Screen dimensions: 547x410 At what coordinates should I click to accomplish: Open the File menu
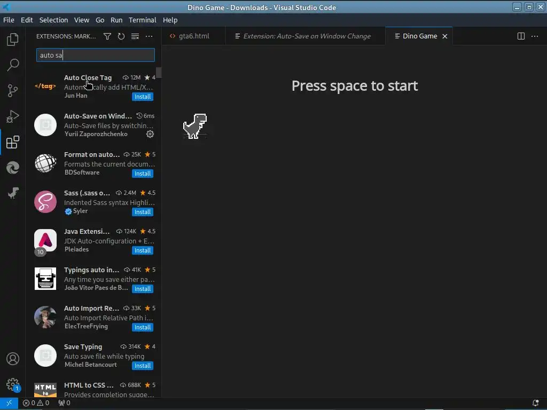pyautogui.click(x=9, y=20)
